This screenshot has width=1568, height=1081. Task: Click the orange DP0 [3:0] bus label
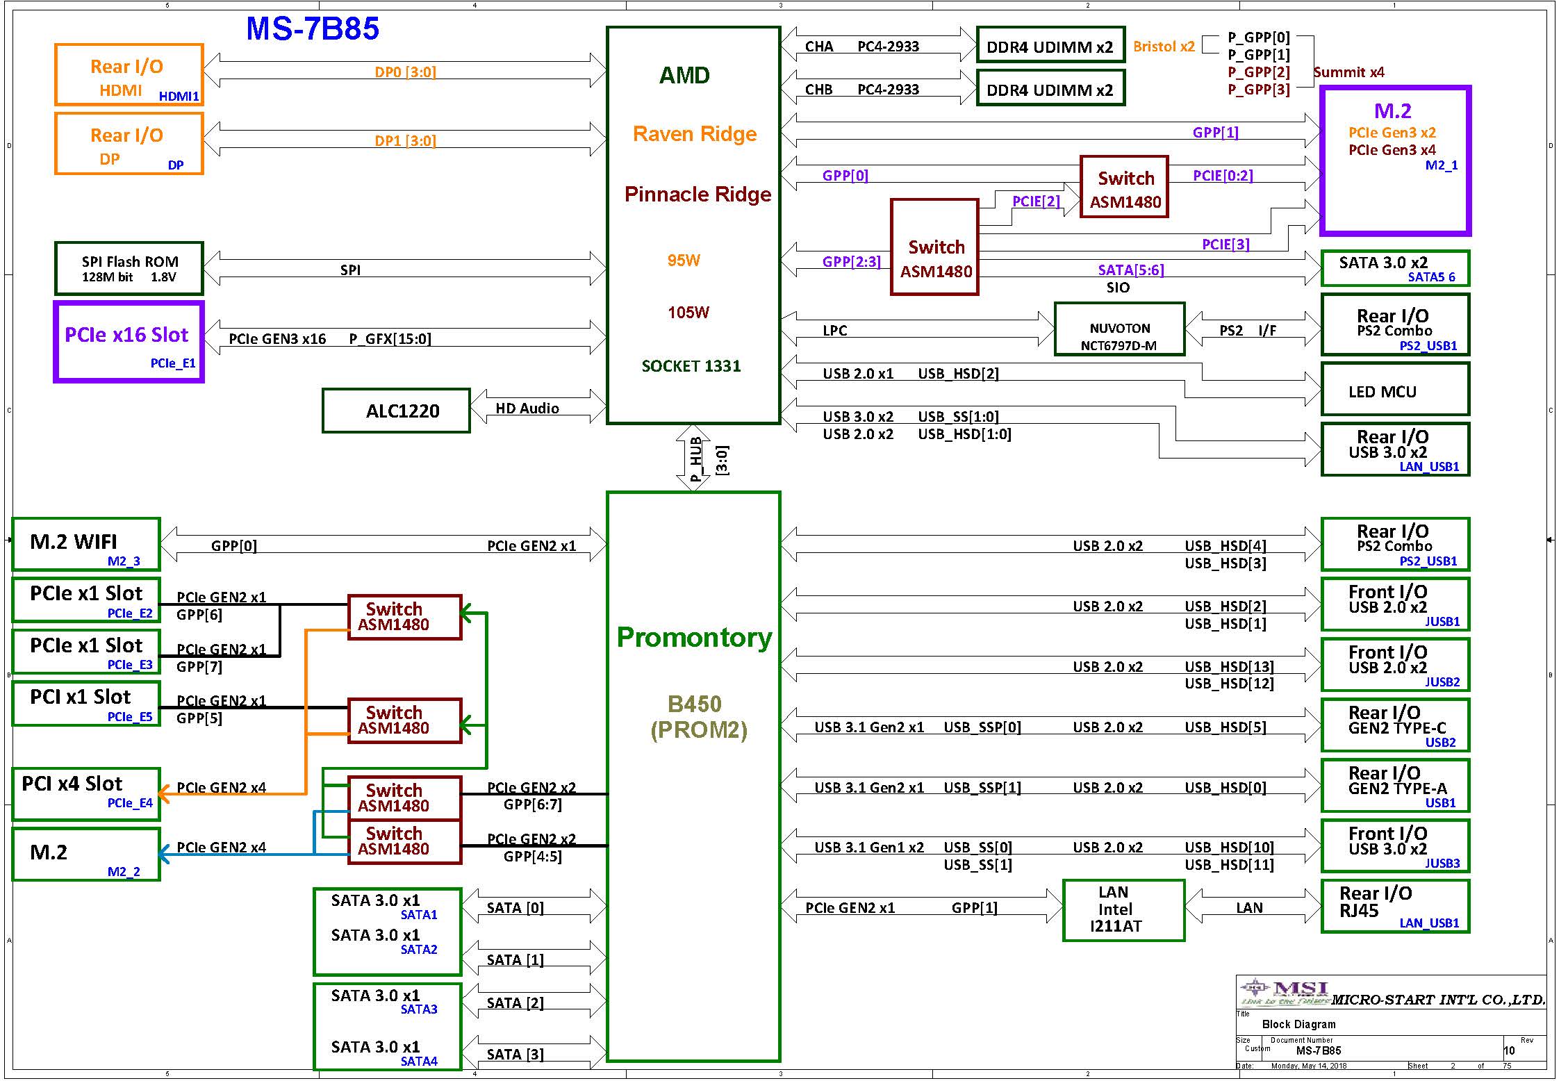click(405, 72)
